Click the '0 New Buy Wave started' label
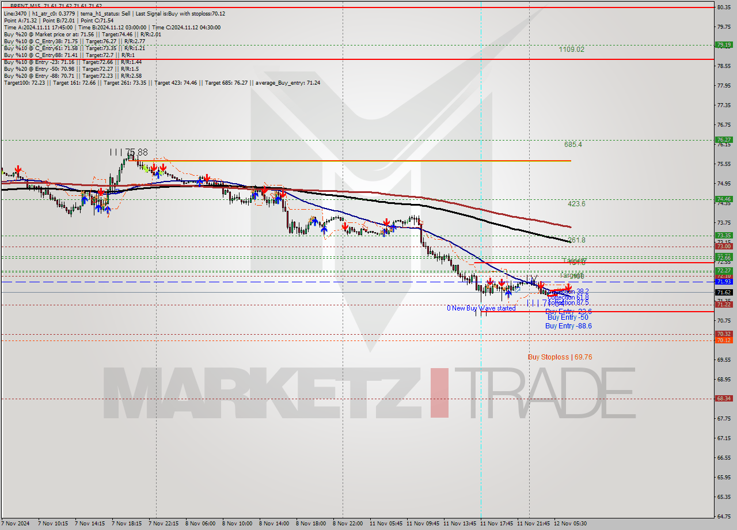Image resolution: width=737 pixels, height=530 pixels. pyautogui.click(x=481, y=308)
